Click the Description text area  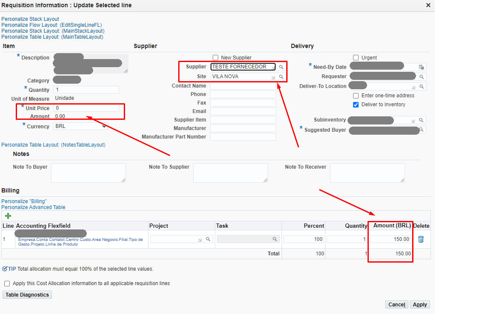[91, 64]
